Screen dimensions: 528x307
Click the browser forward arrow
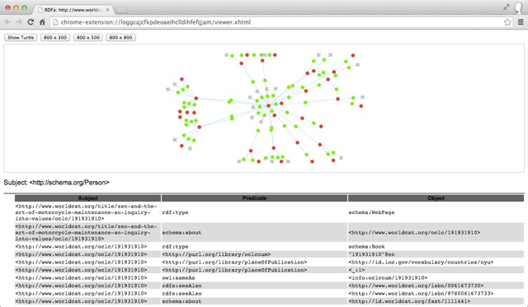[x=19, y=22]
